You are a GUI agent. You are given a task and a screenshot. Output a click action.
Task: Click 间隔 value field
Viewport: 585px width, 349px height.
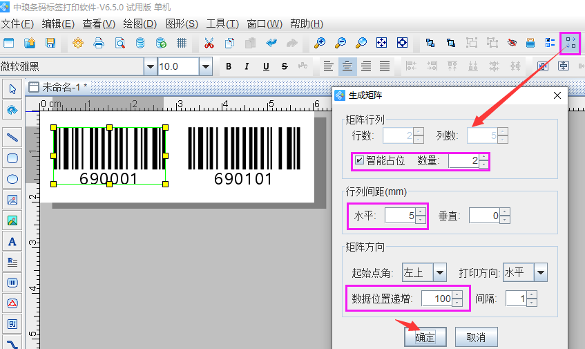pyautogui.click(x=516, y=299)
